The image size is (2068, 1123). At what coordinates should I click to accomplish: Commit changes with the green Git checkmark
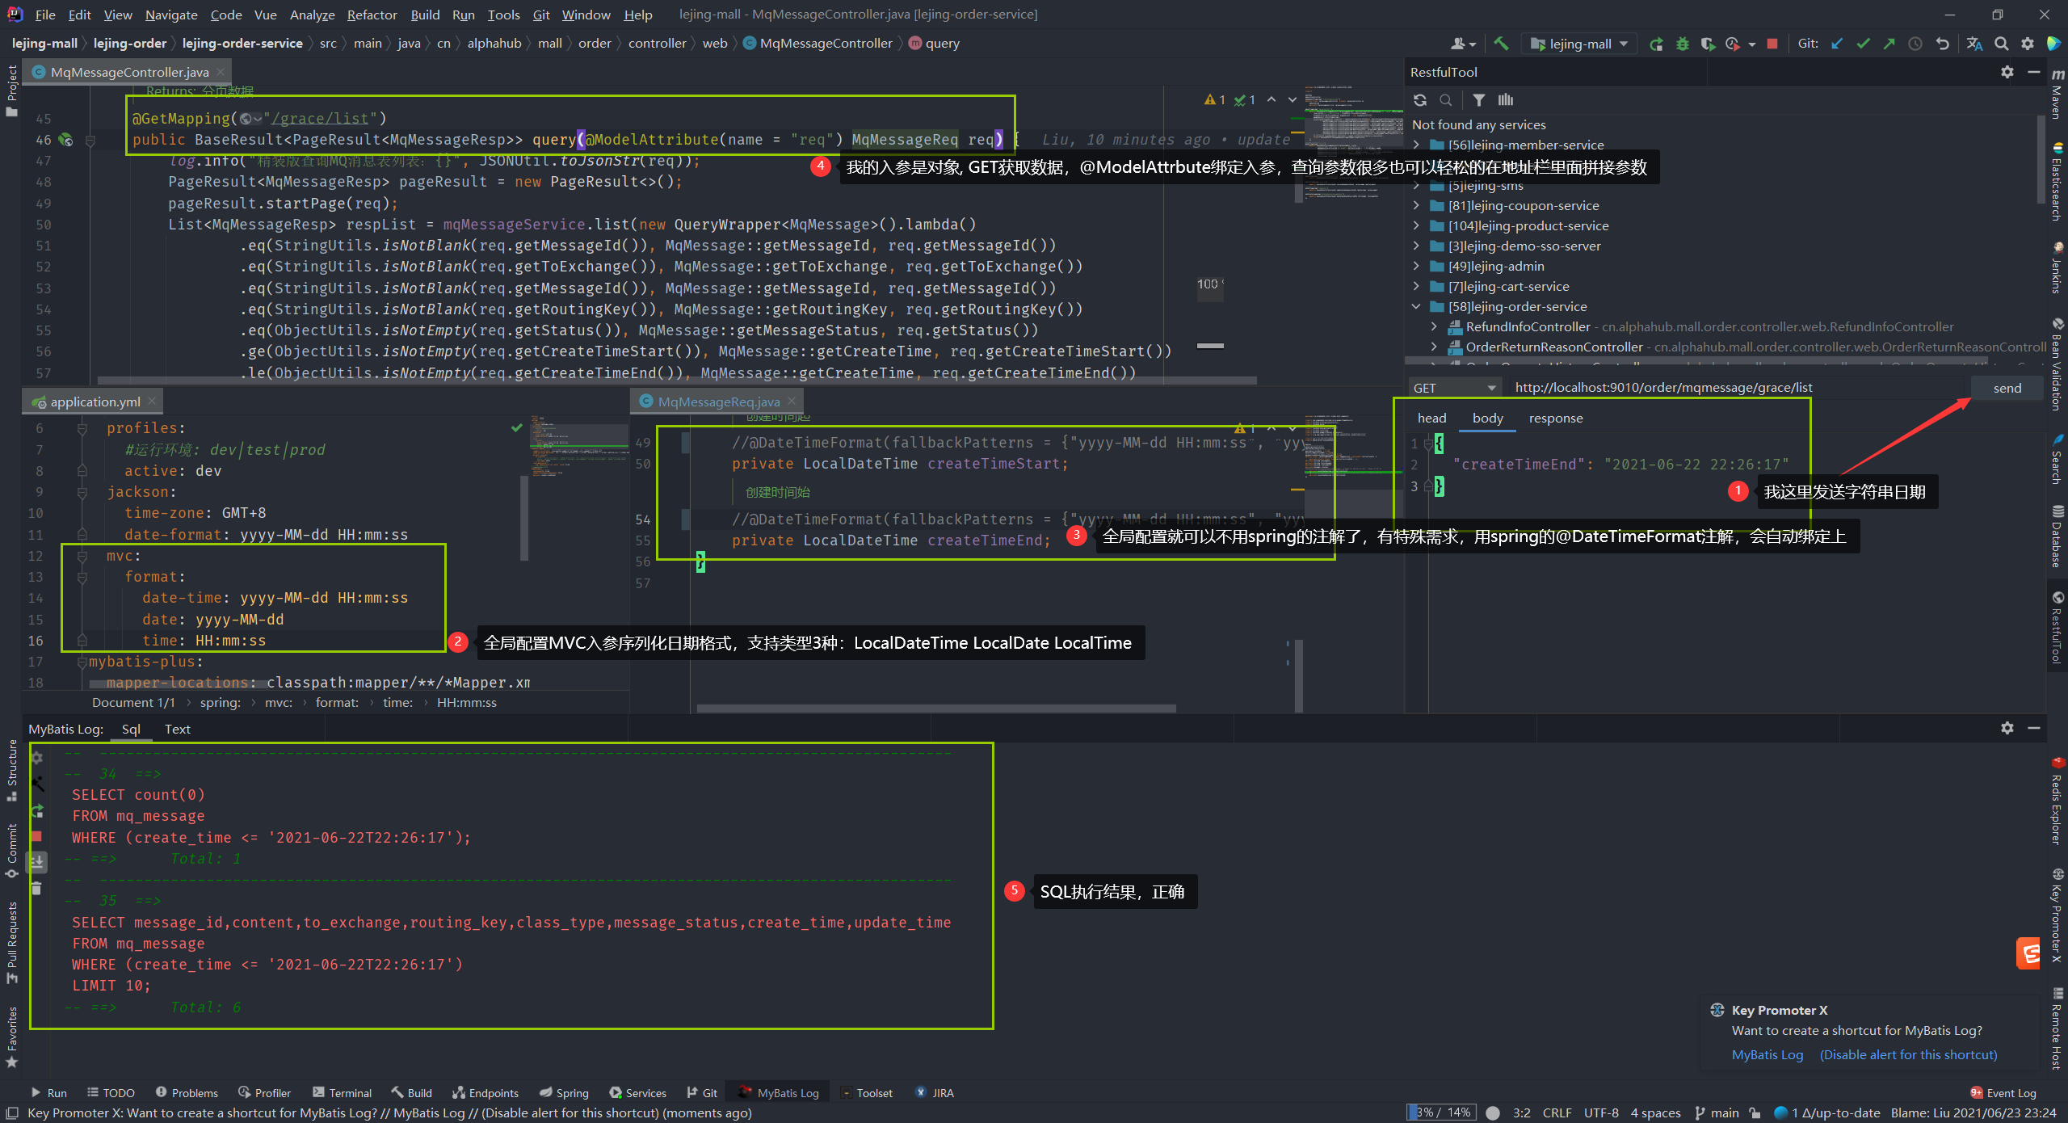coord(1863,44)
